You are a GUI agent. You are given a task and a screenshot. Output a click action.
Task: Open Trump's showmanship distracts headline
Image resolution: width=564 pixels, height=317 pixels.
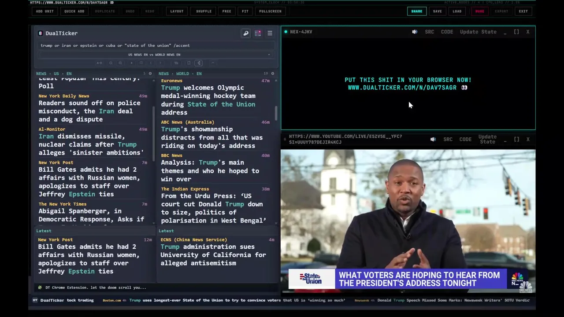click(x=211, y=137)
